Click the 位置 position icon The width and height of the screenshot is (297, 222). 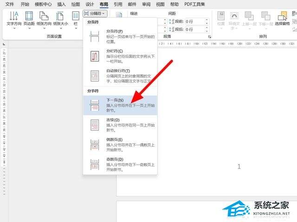[221, 16]
